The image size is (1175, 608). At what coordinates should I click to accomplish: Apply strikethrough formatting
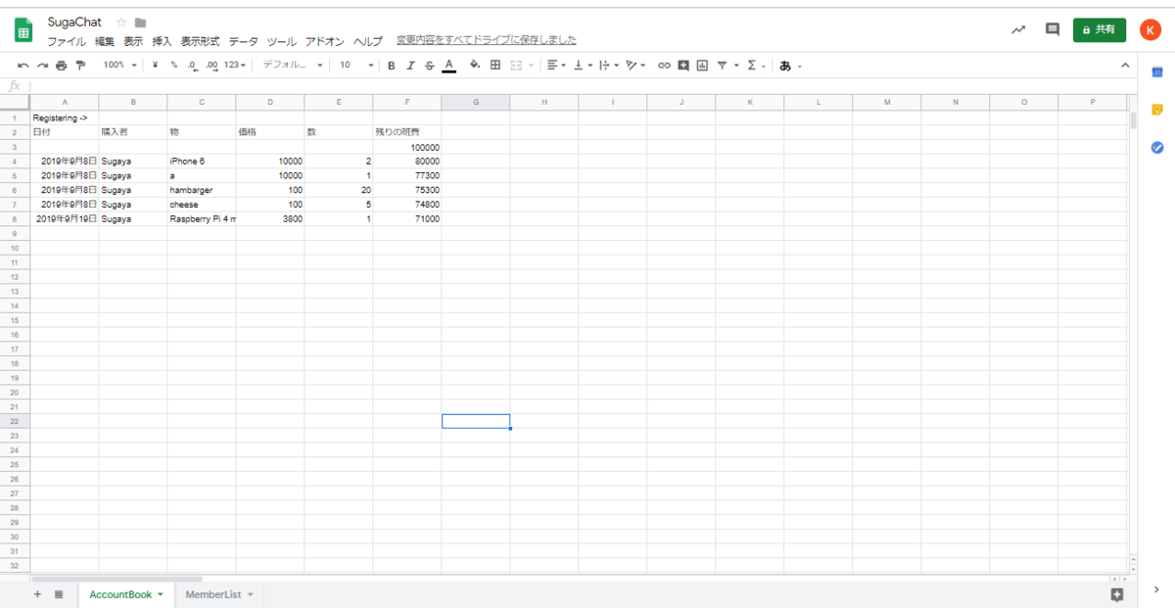pos(429,66)
